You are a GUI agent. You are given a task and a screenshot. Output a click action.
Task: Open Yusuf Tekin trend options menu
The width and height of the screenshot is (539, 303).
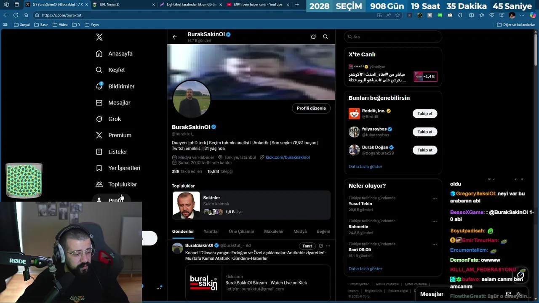(x=435, y=199)
